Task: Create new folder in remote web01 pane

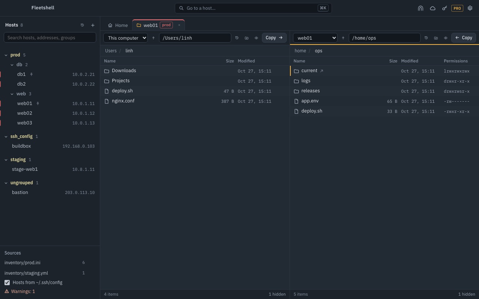Action: tap(436, 38)
